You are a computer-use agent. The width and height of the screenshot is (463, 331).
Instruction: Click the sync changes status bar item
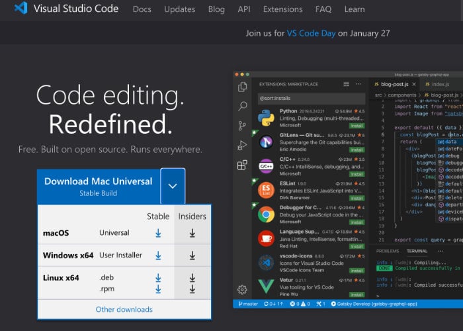click(x=273, y=304)
